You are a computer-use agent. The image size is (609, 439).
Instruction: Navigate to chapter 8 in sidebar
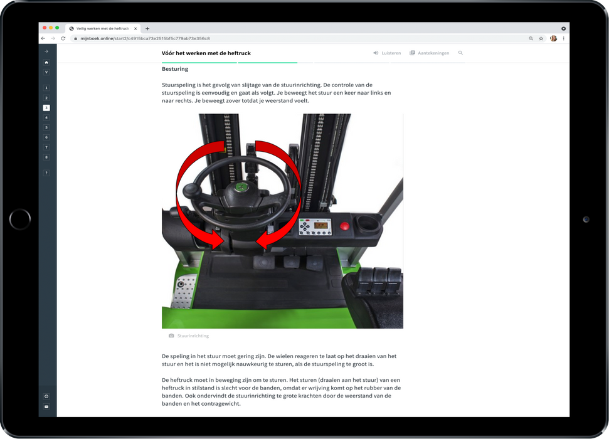(x=46, y=157)
